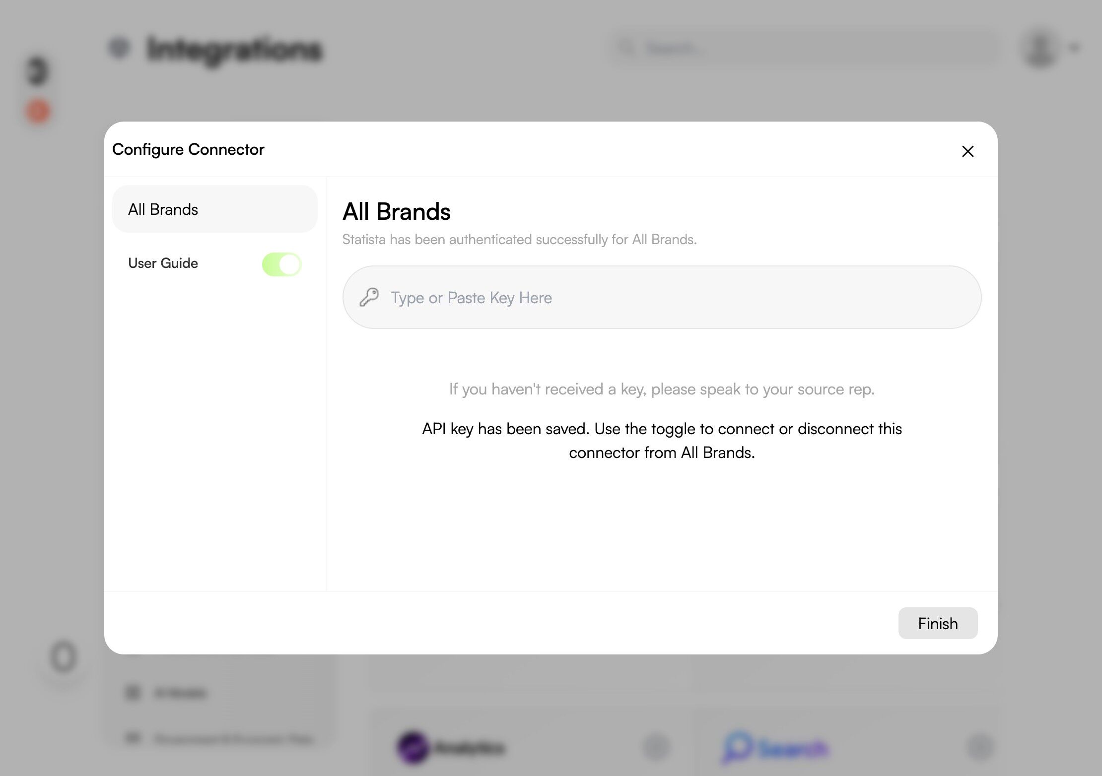Select All Brands in the dialog sidebar

(x=214, y=209)
